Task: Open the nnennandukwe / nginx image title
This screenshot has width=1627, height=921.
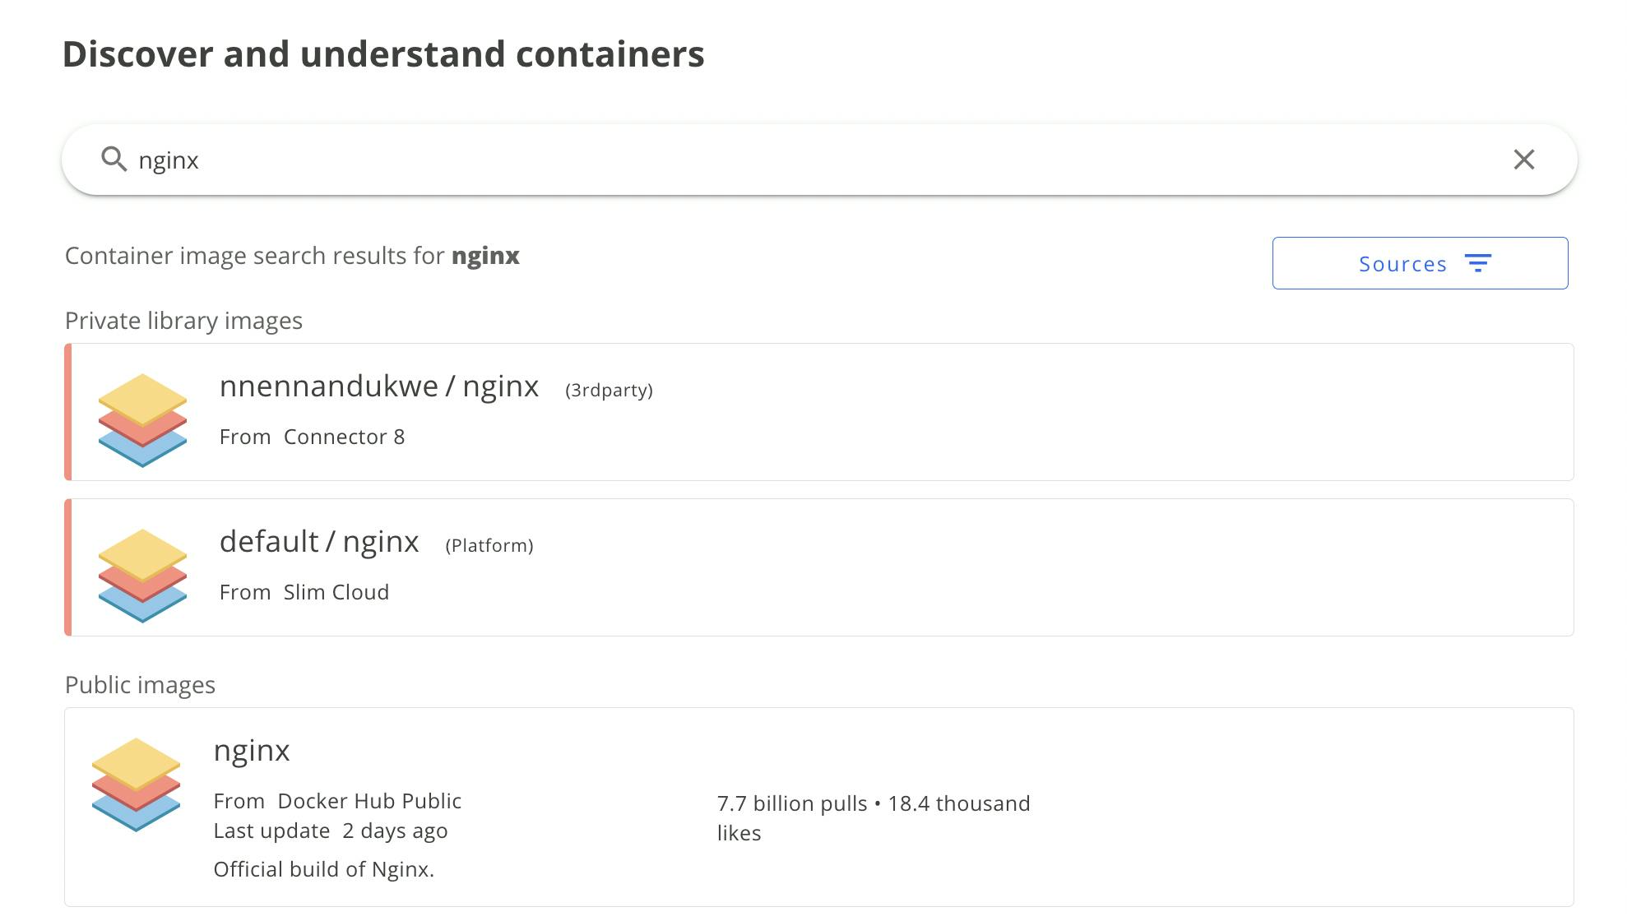Action: [x=379, y=386]
